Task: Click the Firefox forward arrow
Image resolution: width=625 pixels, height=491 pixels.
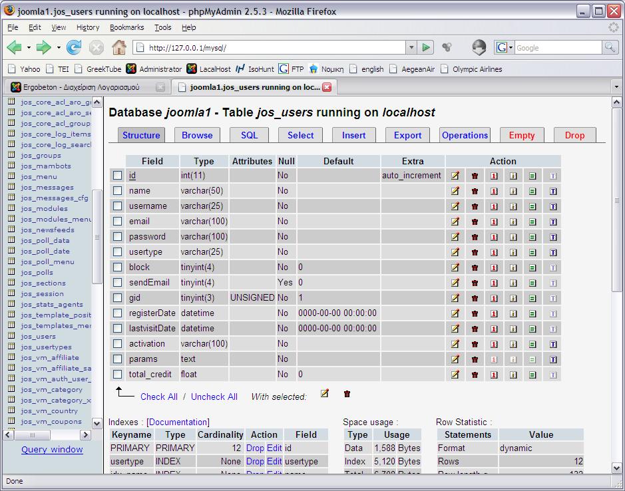Action: click(x=43, y=47)
